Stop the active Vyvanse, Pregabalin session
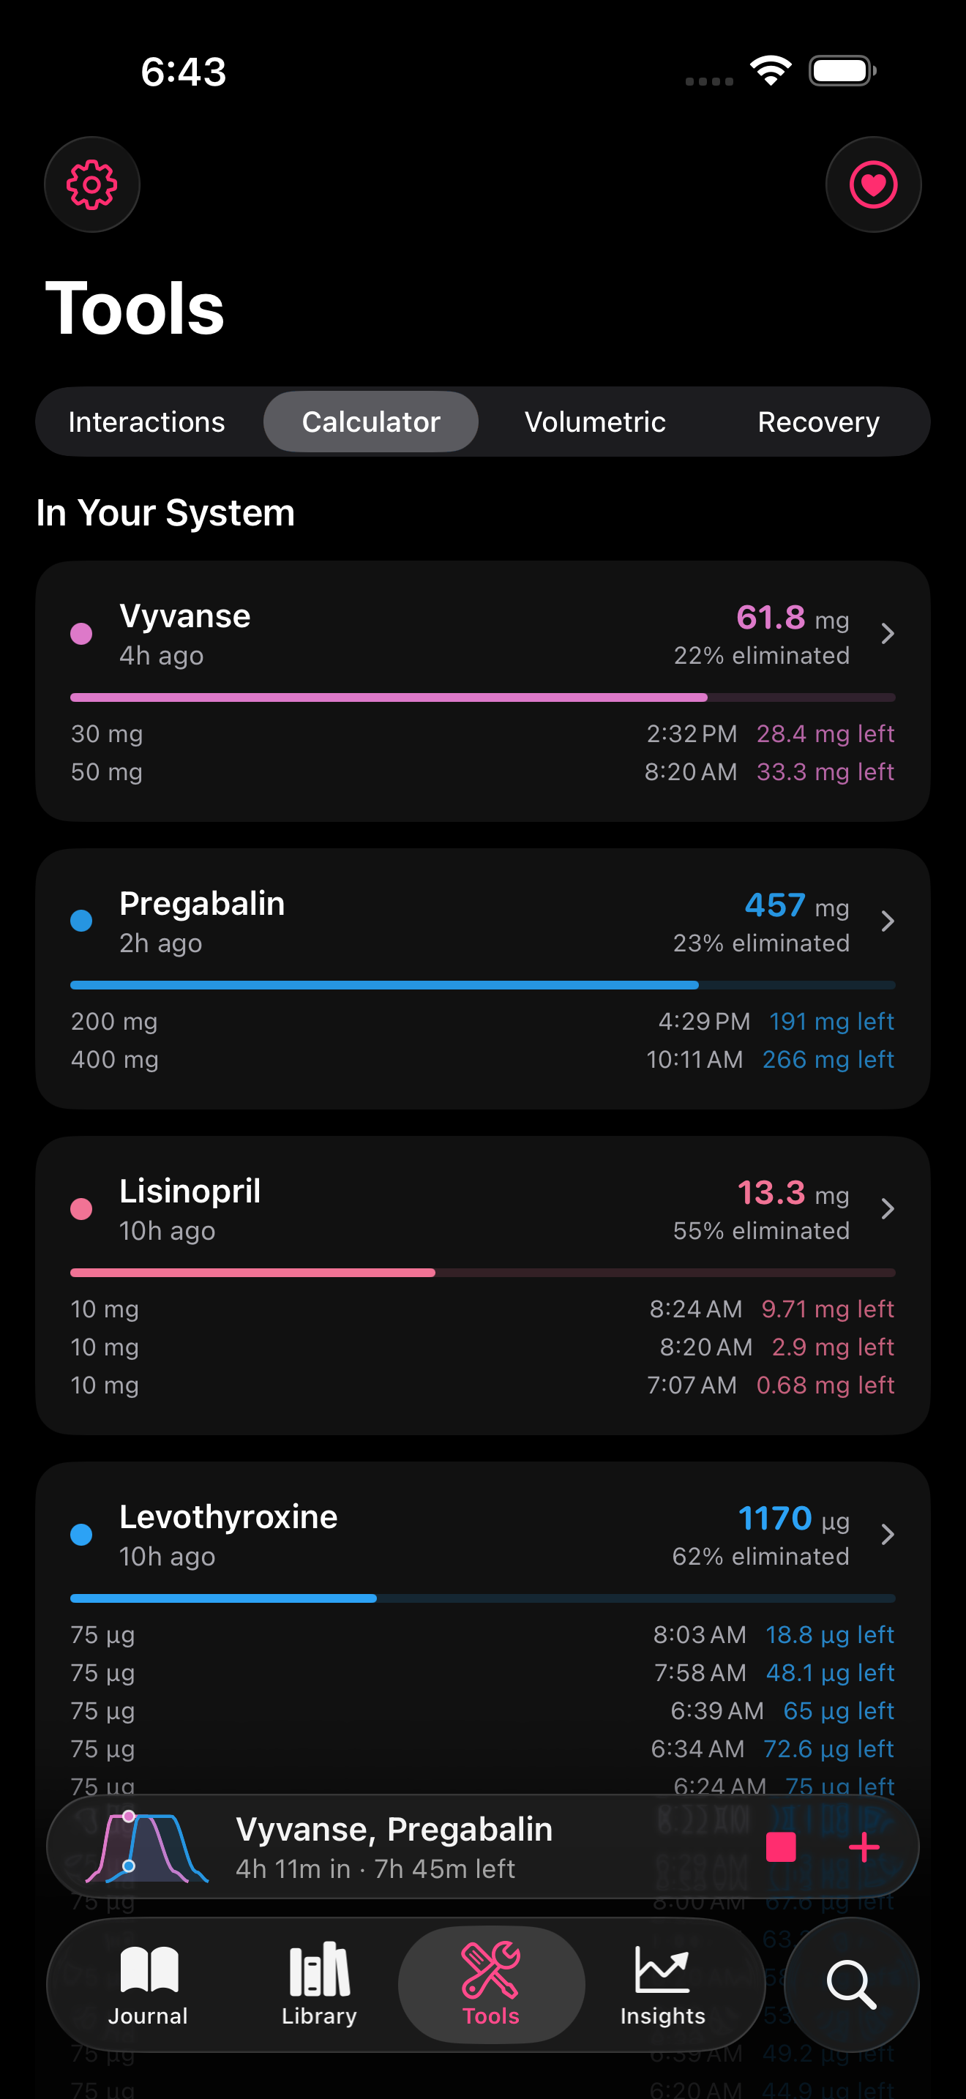The width and height of the screenshot is (966, 2099). click(x=780, y=1847)
